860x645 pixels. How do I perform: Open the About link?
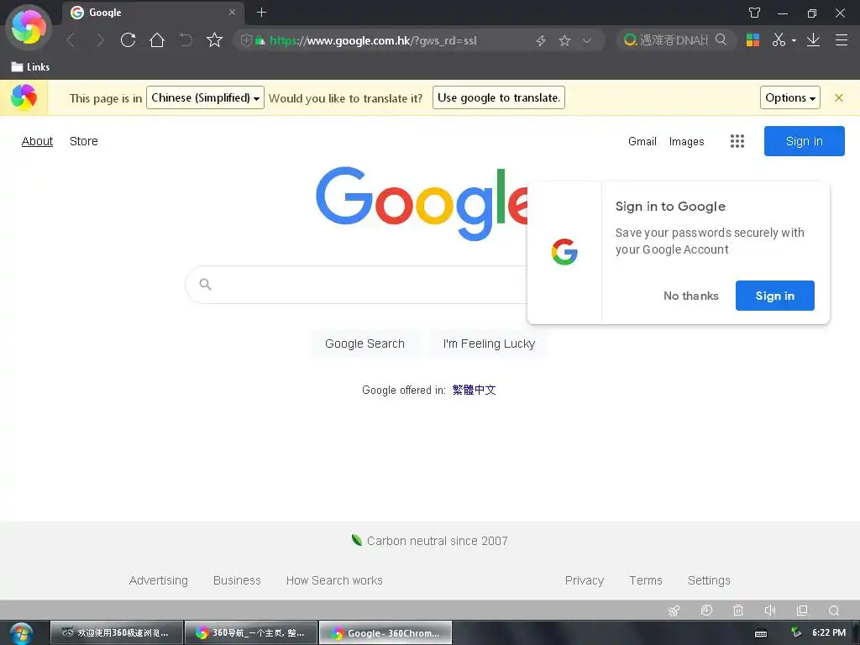[37, 141]
